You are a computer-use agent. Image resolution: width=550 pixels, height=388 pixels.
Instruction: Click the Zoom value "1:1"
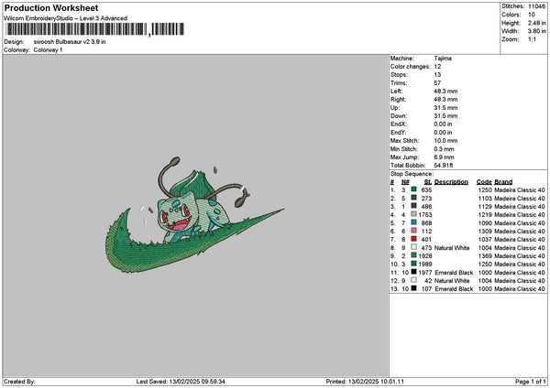532,39
